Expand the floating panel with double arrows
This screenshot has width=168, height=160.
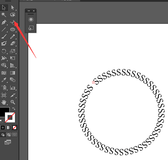(x=29, y=11)
